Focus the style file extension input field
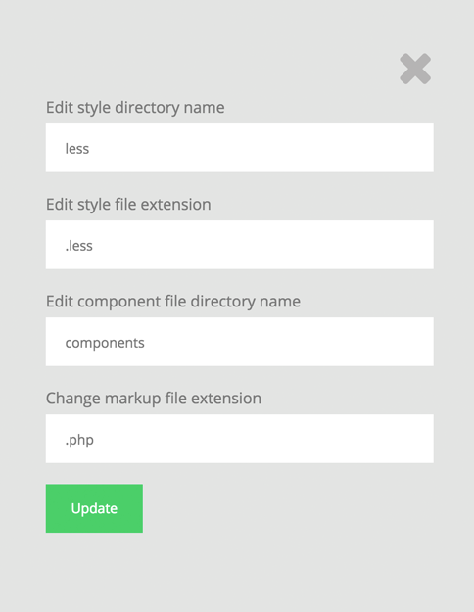474x612 pixels. [x=239, y=245]
